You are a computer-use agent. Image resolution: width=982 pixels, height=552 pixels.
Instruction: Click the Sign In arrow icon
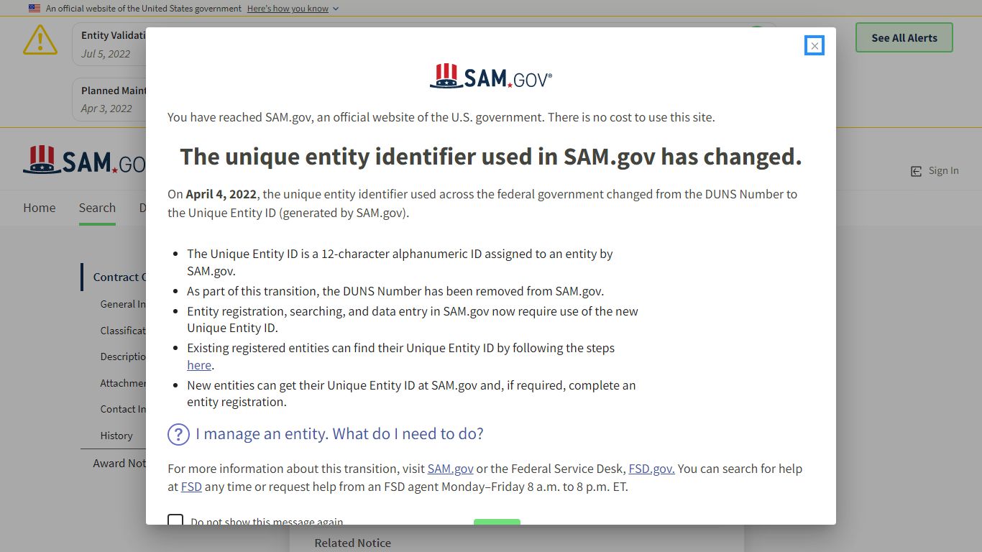coord(917,171)
